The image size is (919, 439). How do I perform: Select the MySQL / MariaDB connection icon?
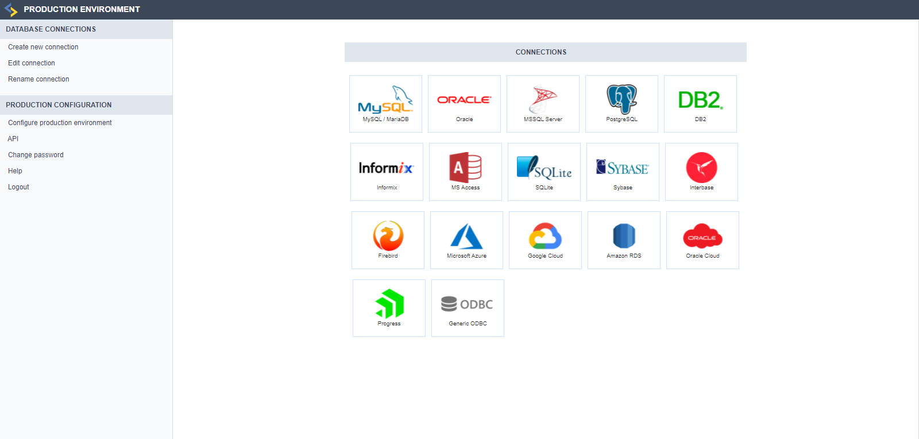pos(385,104)
